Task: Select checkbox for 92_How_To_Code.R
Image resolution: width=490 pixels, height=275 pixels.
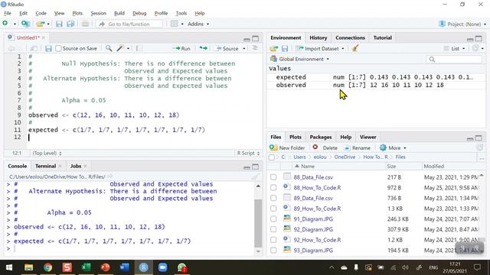Action: click(273, 240)
